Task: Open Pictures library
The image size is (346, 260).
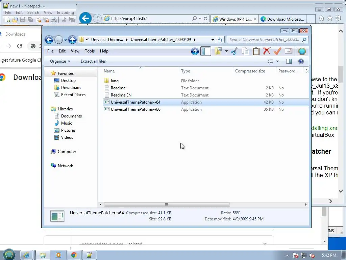Action: [68, 130]
